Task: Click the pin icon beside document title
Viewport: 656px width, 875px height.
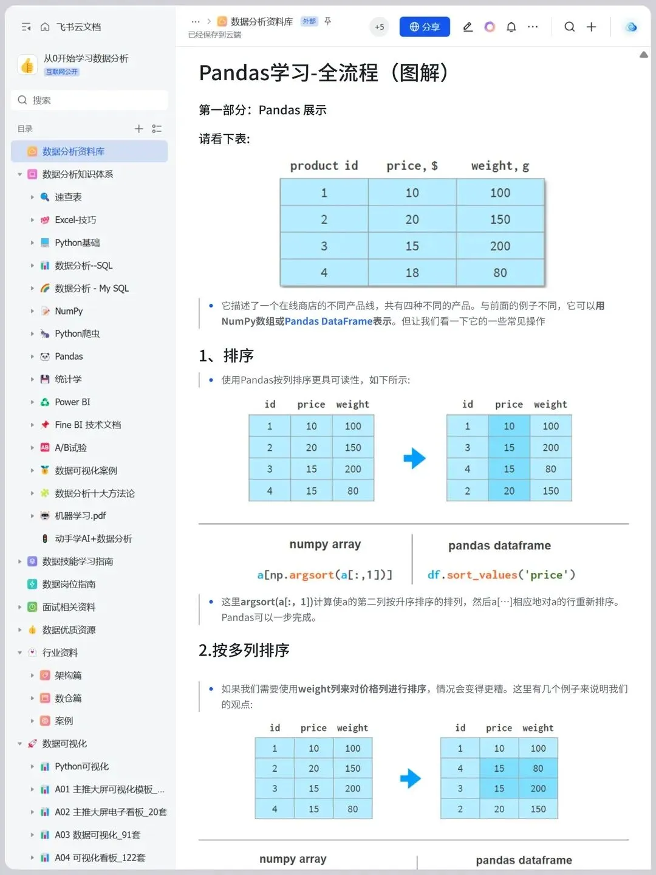Action: [x=328, y=21]
